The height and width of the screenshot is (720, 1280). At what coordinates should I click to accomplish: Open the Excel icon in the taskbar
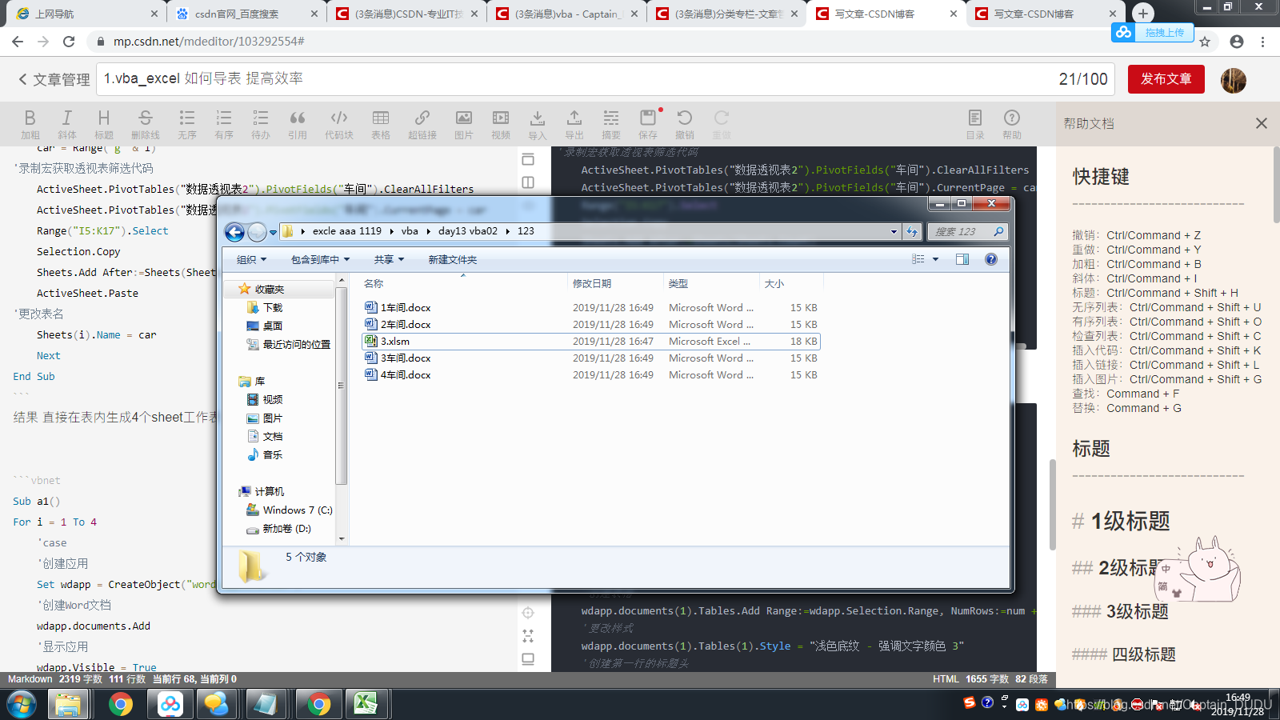click(366, 704)
